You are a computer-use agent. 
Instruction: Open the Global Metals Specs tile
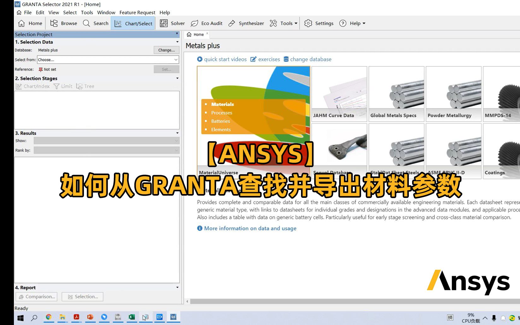coord(396,94)
